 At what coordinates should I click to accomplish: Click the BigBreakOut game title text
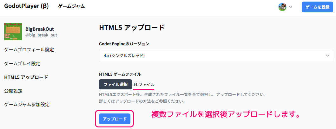pos(40,29)
